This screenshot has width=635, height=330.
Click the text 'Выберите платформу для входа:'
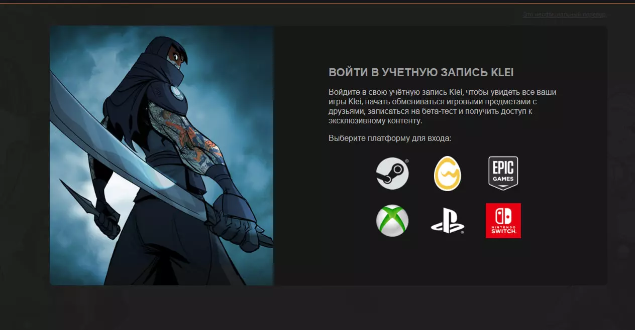pos(390,138)
